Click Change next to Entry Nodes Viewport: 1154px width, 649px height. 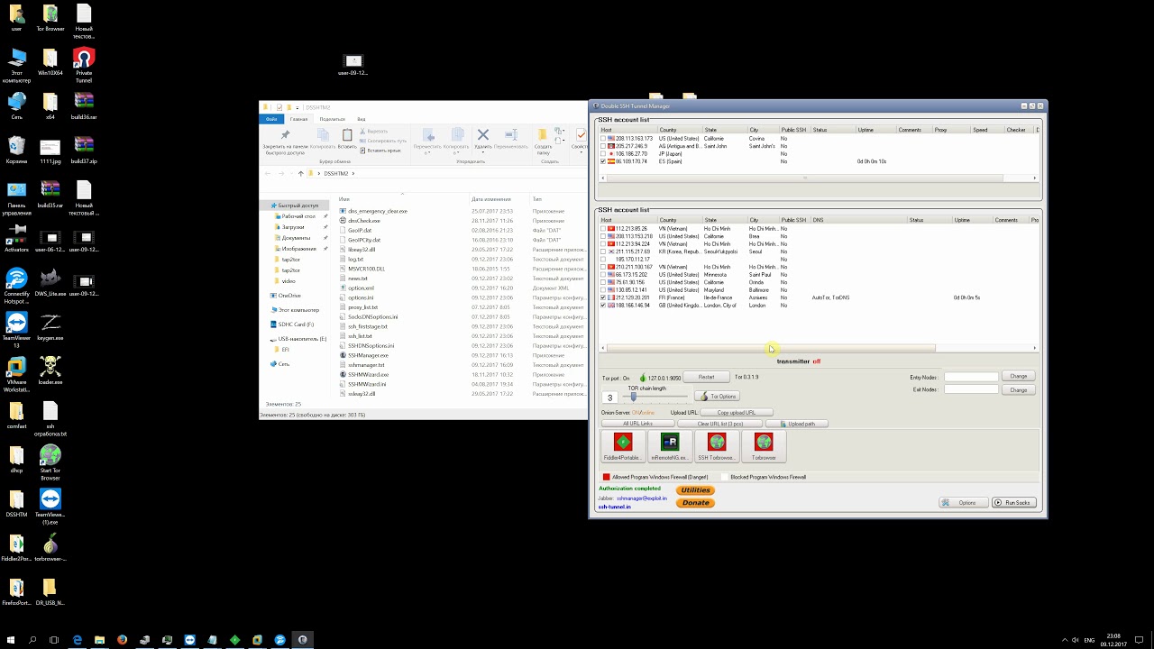(1018, 377)
